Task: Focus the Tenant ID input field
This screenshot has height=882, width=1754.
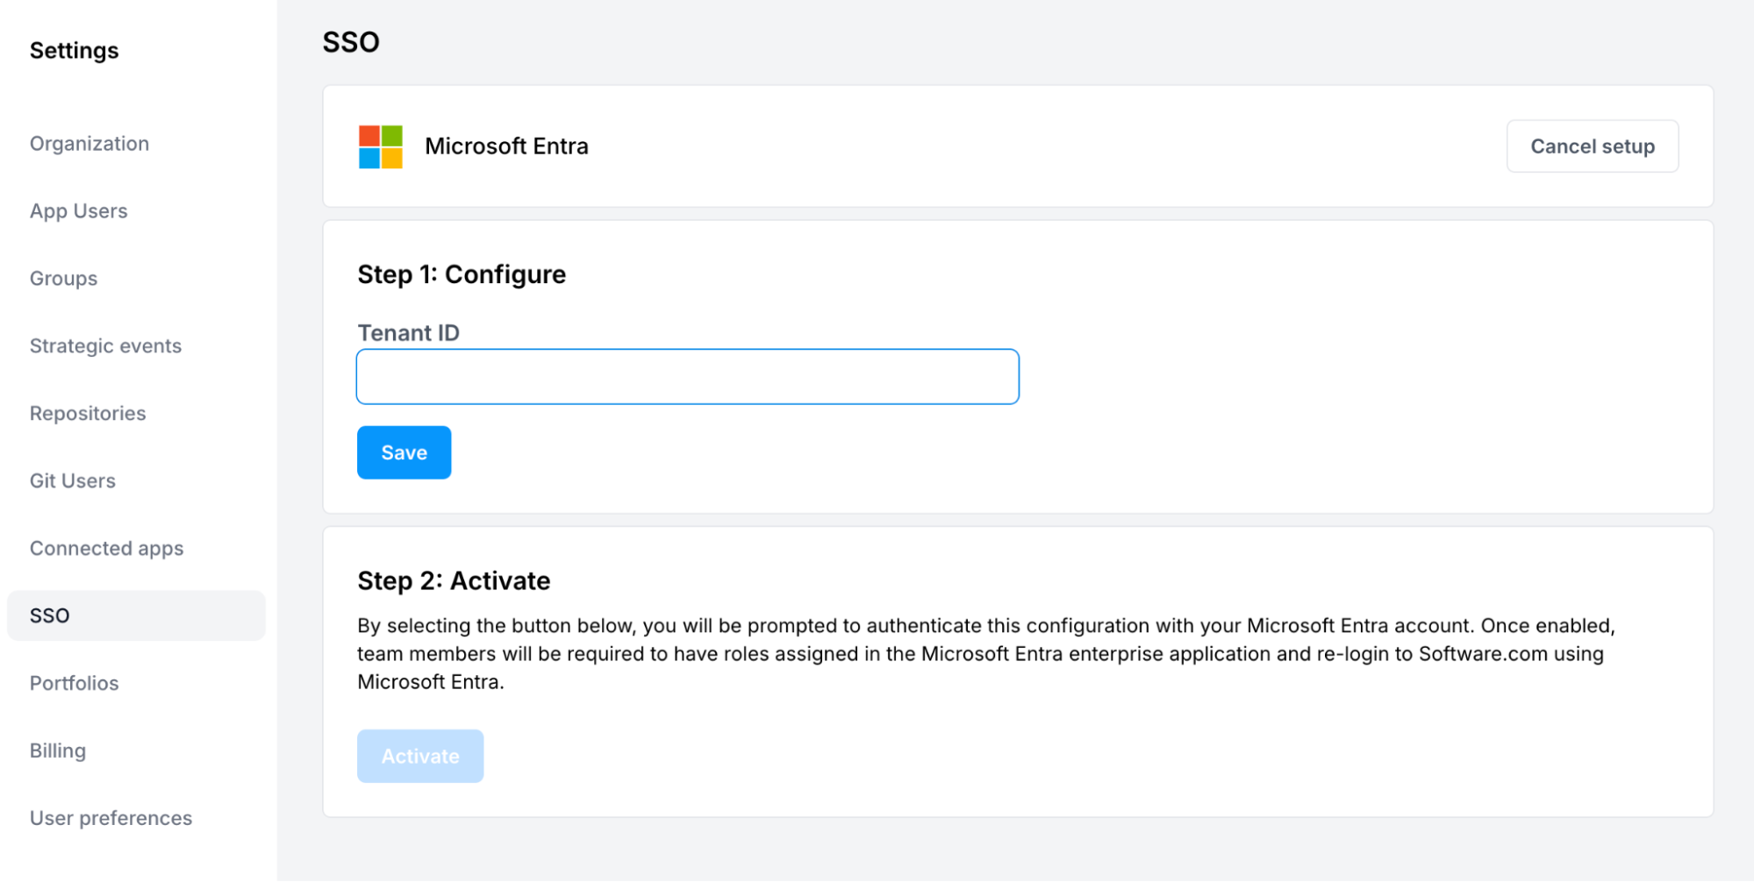Action: click(x=687, y=377)
